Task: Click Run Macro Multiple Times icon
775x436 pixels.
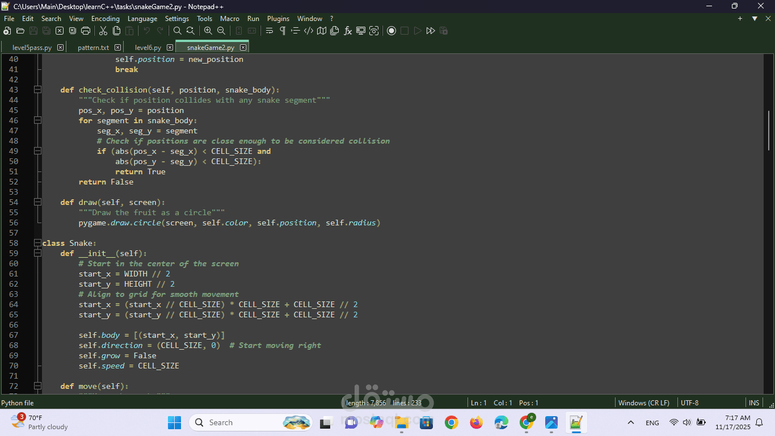Action: [431, 31]
